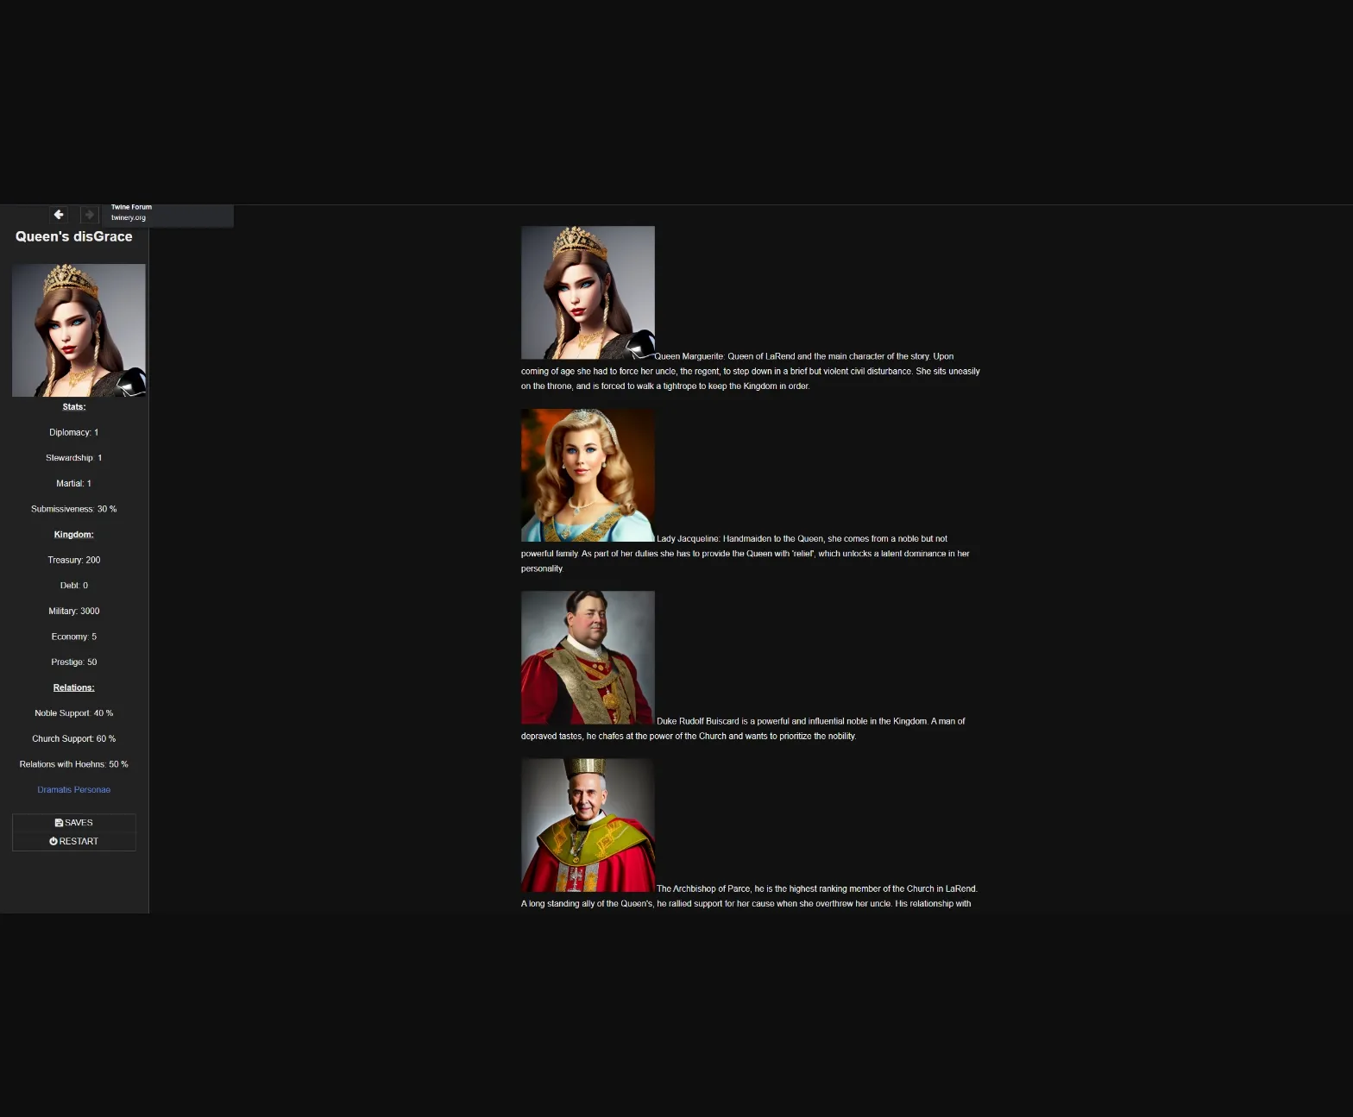Click the Kingdom heading in sidebar
This screenshot has height=1117, width=1353.
73,535
